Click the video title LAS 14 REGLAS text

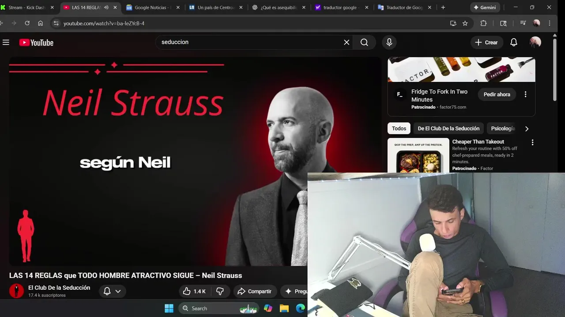pyautogui.click(x=125, y=276)
